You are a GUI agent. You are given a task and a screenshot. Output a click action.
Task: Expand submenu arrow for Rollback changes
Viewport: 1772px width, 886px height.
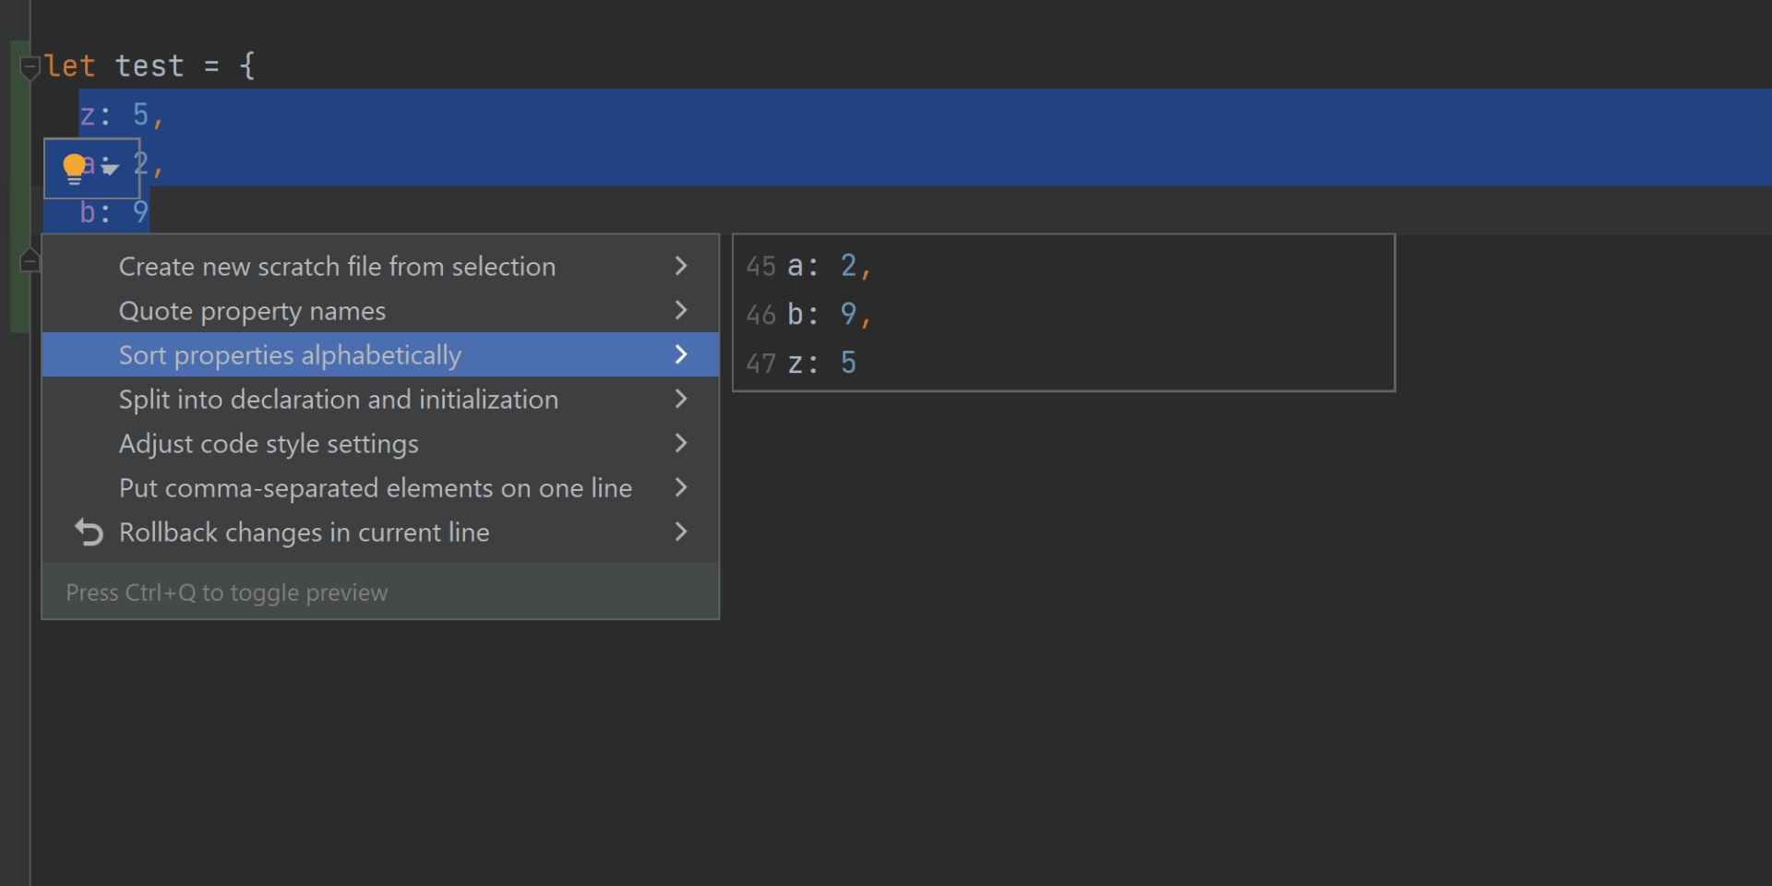pos(681,532)
